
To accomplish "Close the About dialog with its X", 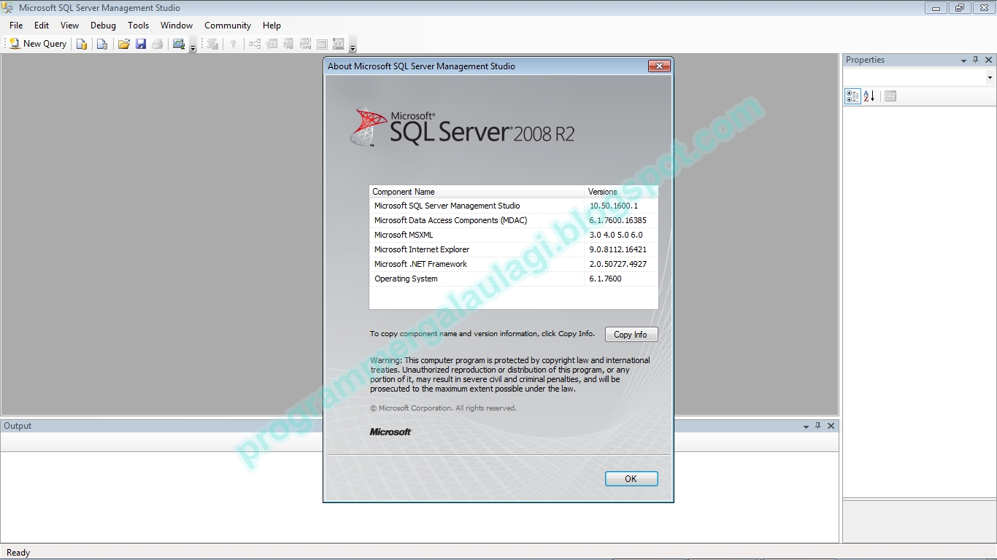I will (659, 66).
